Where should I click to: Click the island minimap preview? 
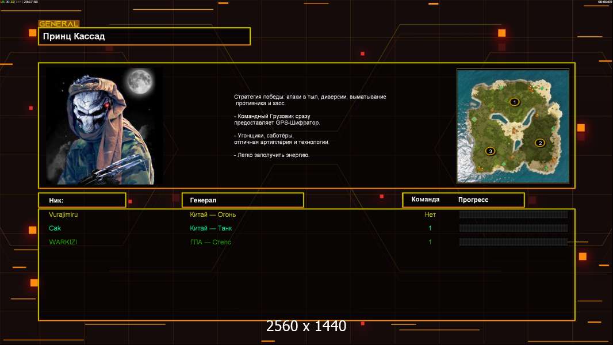pos(512,126)
